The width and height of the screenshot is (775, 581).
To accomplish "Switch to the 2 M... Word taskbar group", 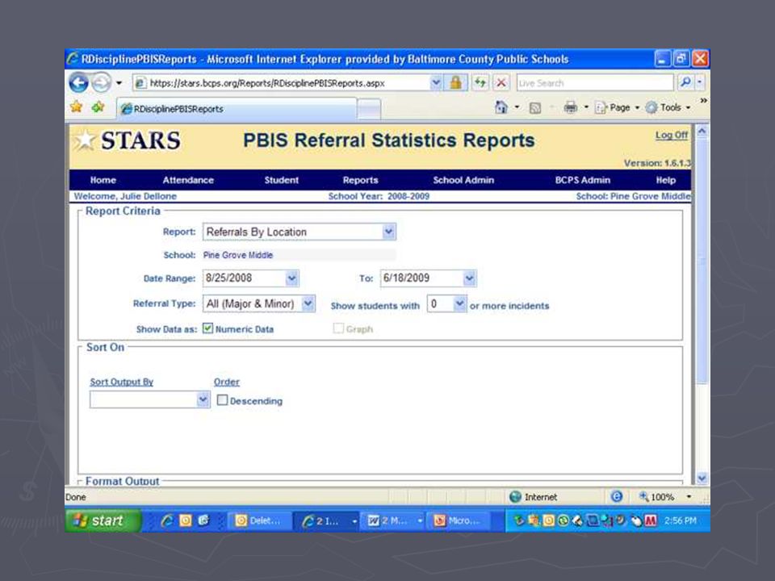I will coord(395,520).
